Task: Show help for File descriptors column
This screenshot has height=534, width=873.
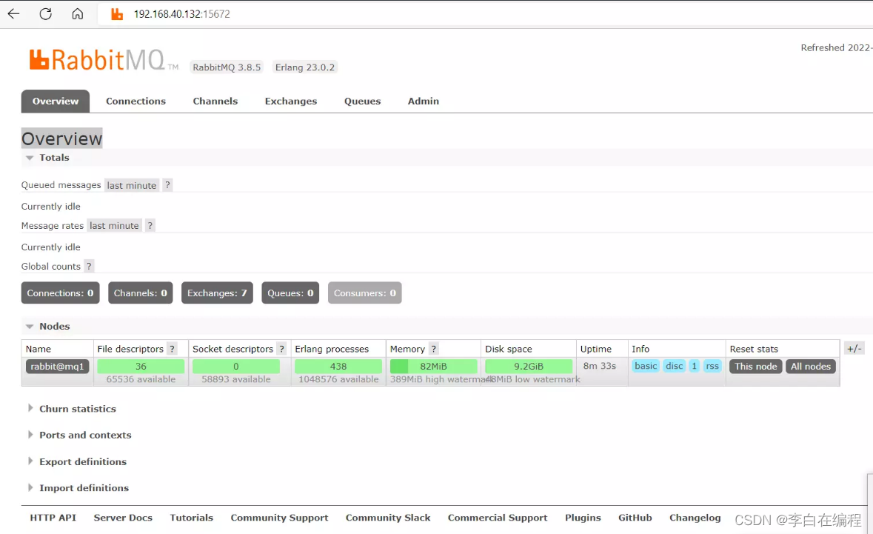Action: (172, 349)
